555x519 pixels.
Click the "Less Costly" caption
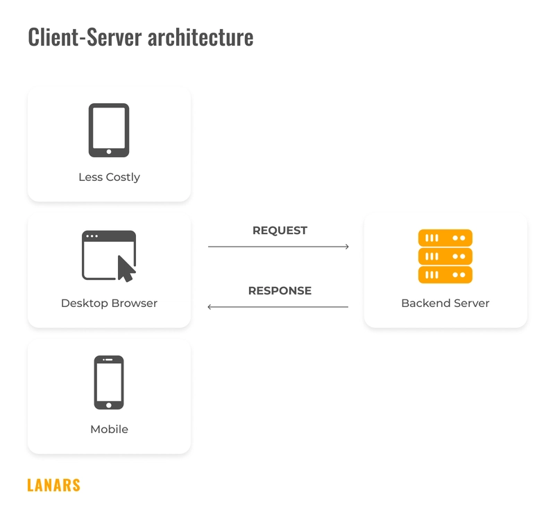pyautogui.click(x=109, y=177)
